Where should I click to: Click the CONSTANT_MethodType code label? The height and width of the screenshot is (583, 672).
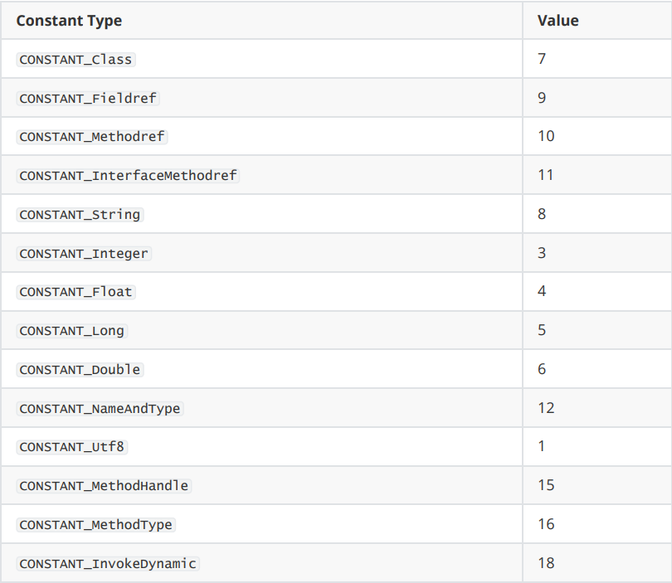pos(95,525)
